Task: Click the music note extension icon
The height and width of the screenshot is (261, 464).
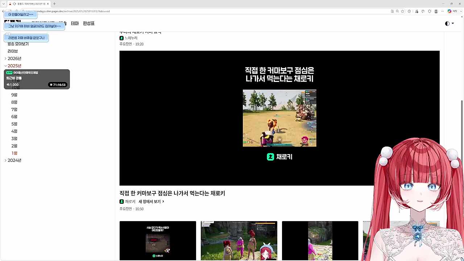Action: pos(417,11)
